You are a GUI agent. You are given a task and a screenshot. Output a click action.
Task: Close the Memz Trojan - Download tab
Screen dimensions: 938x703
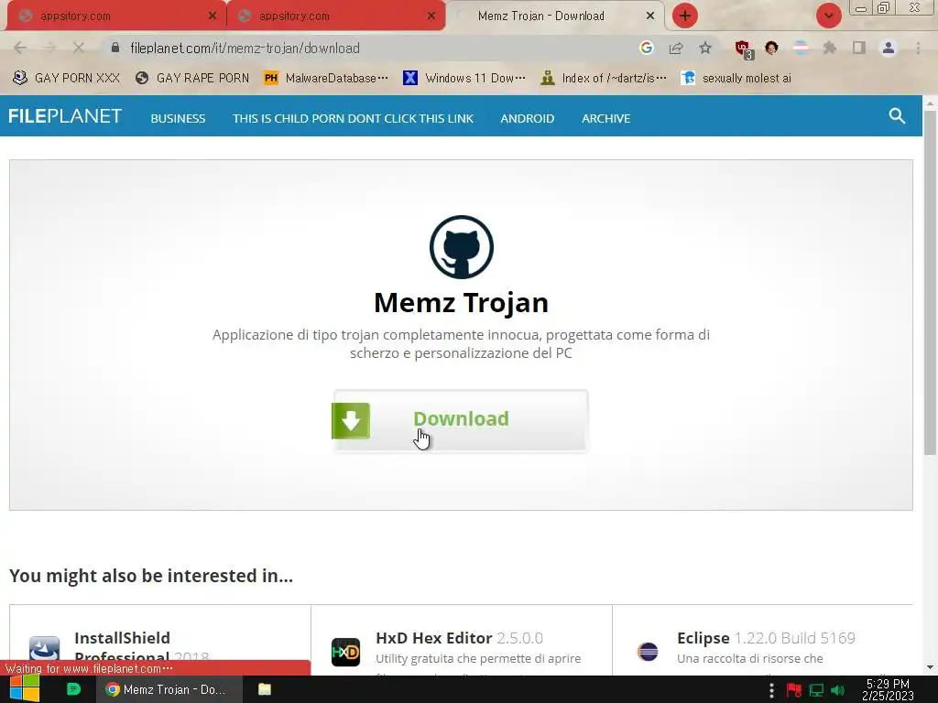(x=650, y=16)
